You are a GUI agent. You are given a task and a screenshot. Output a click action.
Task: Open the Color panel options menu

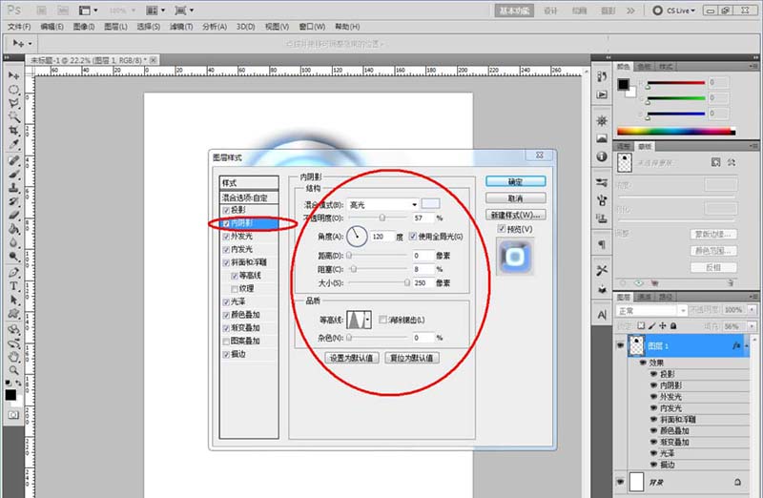753,66
